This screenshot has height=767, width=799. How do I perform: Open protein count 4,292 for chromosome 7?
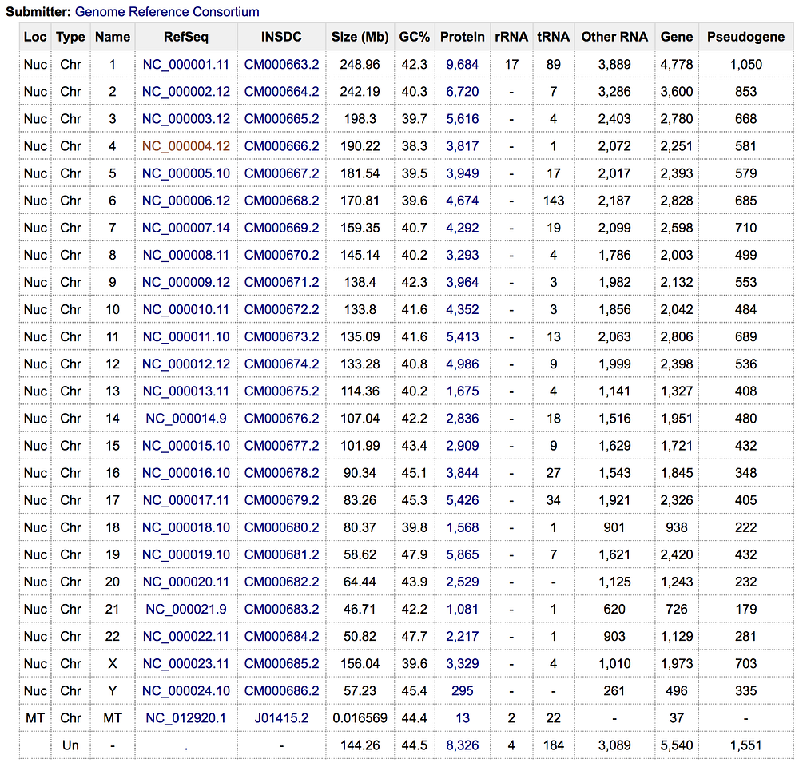tap(463, 228)
